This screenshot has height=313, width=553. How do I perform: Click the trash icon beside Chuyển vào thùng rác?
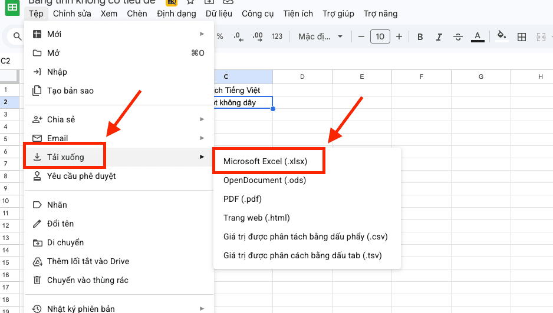pos(37,280)
